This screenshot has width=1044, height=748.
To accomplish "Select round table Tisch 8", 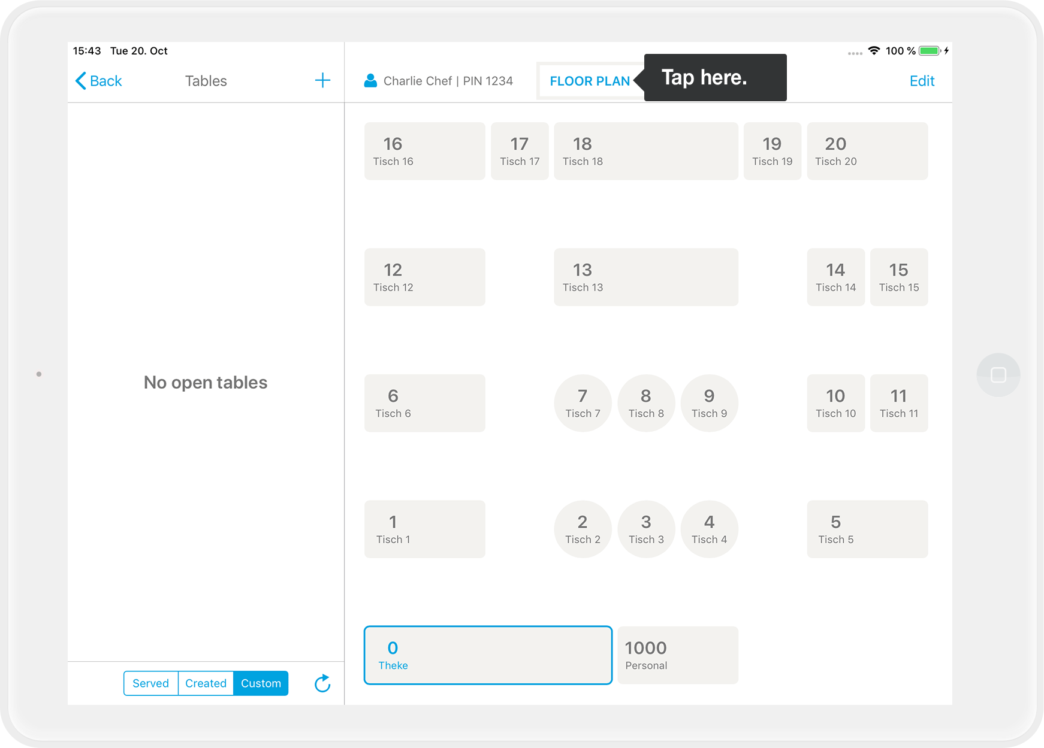I will coord(646,403).
